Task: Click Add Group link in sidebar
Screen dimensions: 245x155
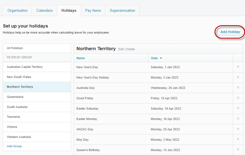Action: pyautogui.click(x=14, y=146)
